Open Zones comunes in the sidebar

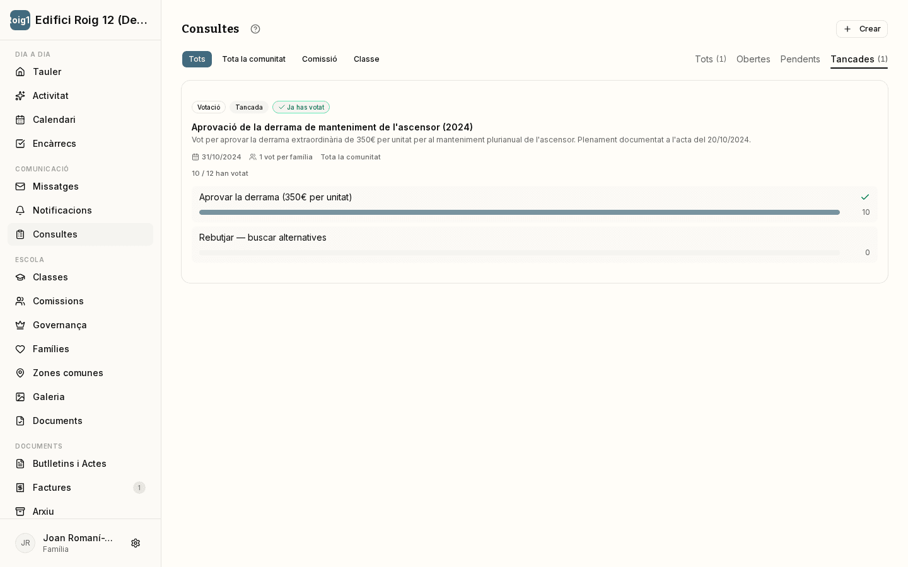[x=80, y=373]
